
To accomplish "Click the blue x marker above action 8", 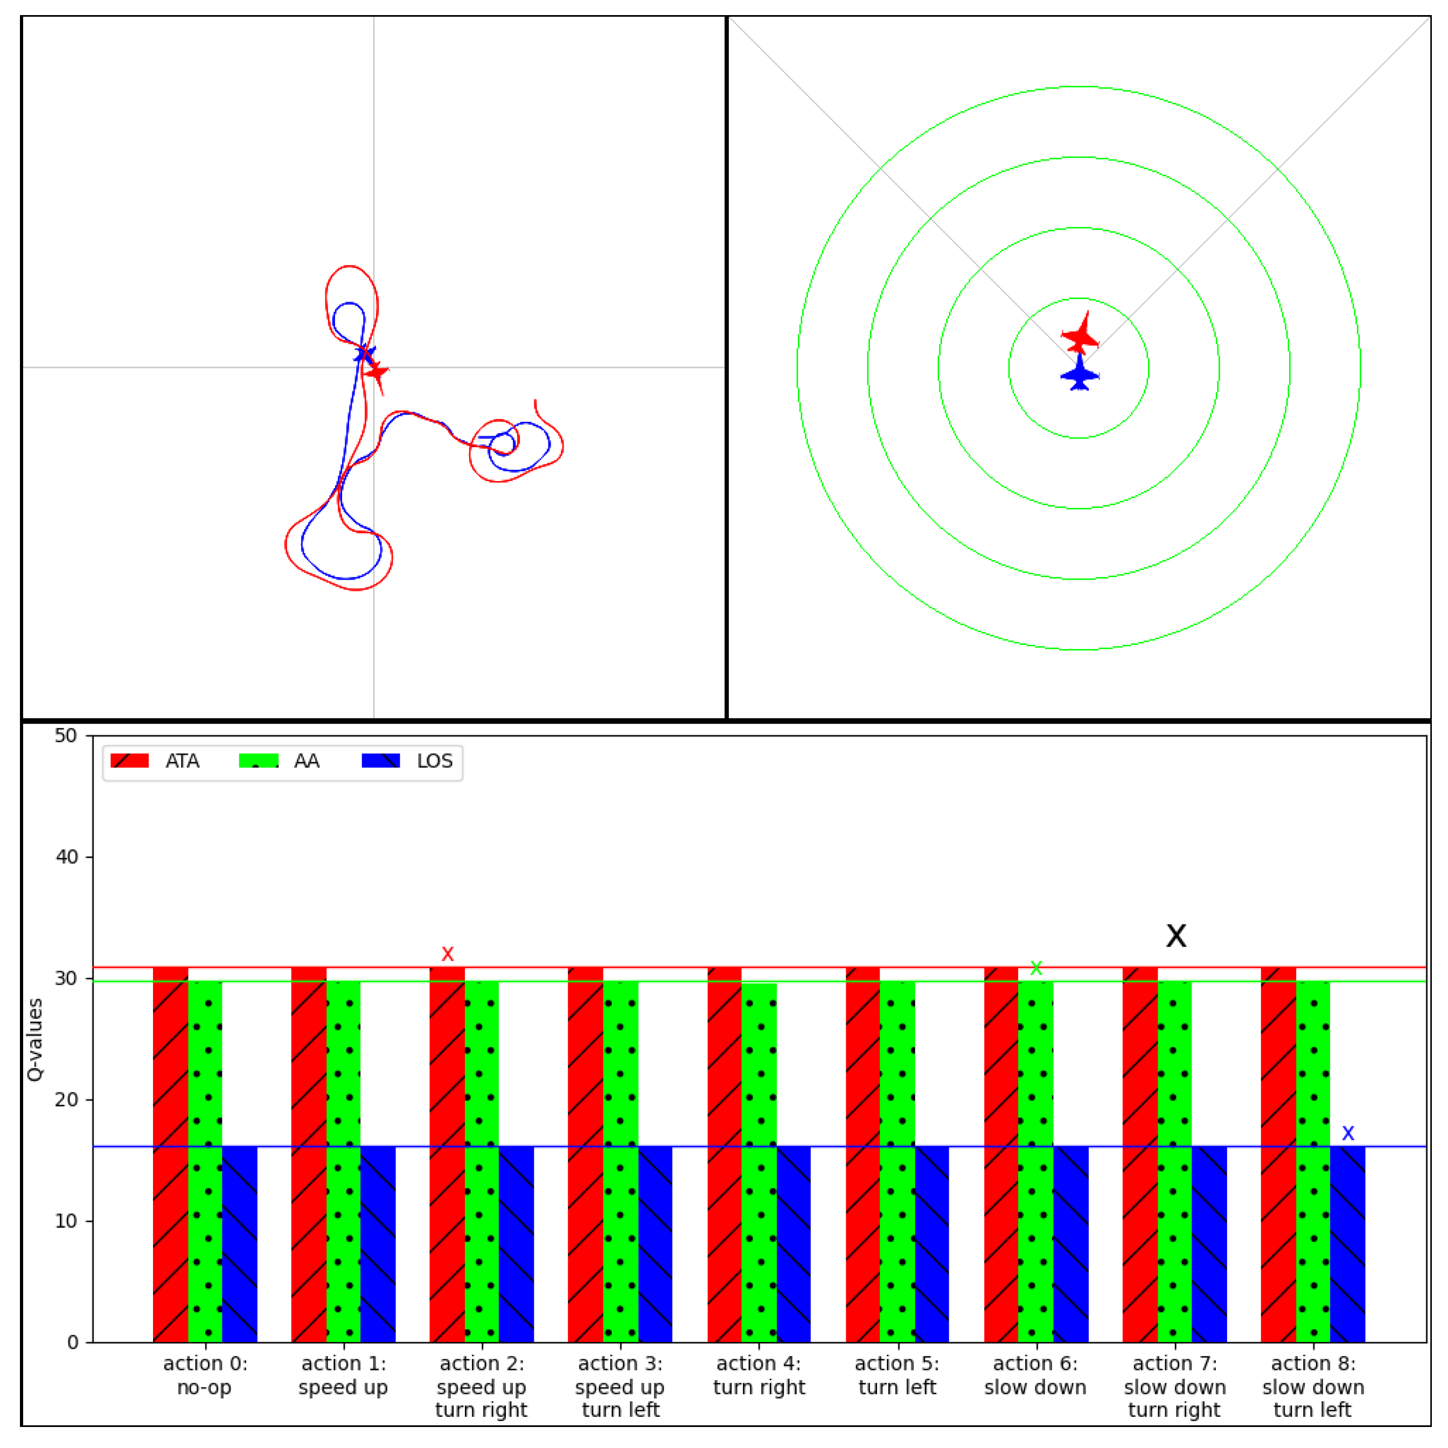I will [1348, 1132].
